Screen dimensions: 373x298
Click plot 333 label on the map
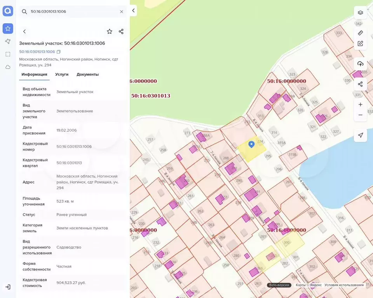[x=339, y=33]
